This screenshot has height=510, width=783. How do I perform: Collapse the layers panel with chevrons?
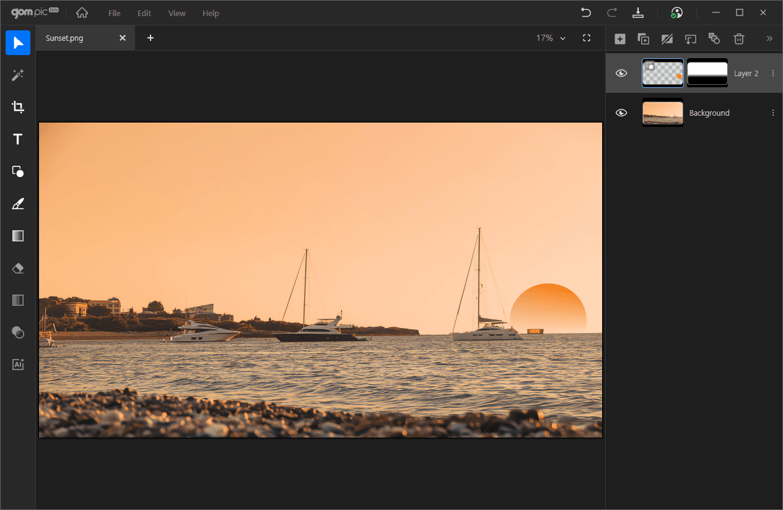pos(769,38)
